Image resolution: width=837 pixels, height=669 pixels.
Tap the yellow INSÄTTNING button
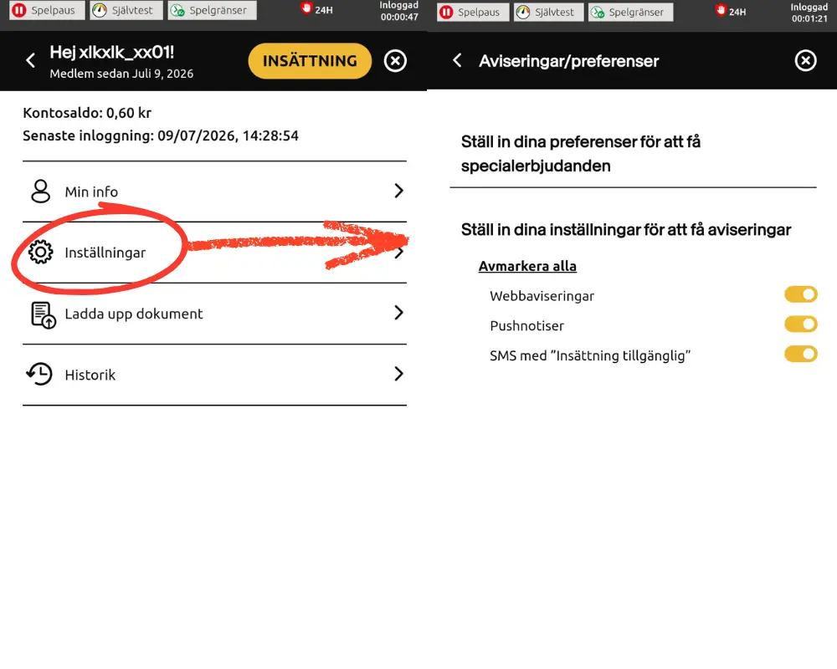coord(310,61)
